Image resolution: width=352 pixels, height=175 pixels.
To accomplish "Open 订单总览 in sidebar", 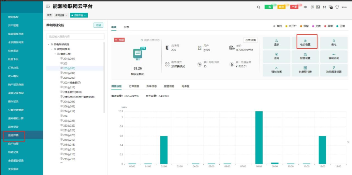I will pos(13,68).
